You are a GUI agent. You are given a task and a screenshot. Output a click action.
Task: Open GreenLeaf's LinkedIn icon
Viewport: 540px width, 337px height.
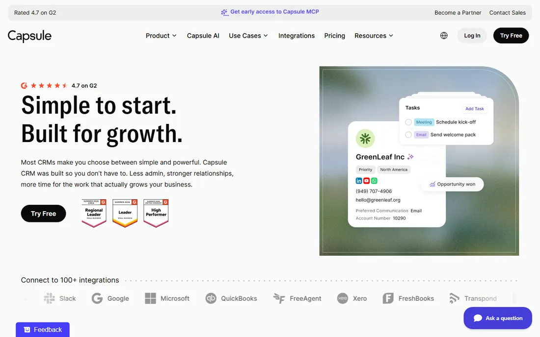pos(359,181)
